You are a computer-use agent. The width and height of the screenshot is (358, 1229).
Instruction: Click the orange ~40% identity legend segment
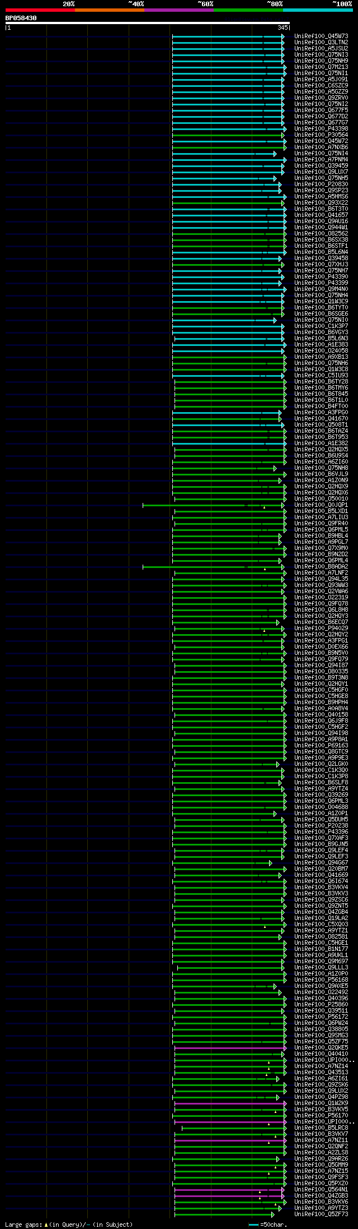[109, 10]
